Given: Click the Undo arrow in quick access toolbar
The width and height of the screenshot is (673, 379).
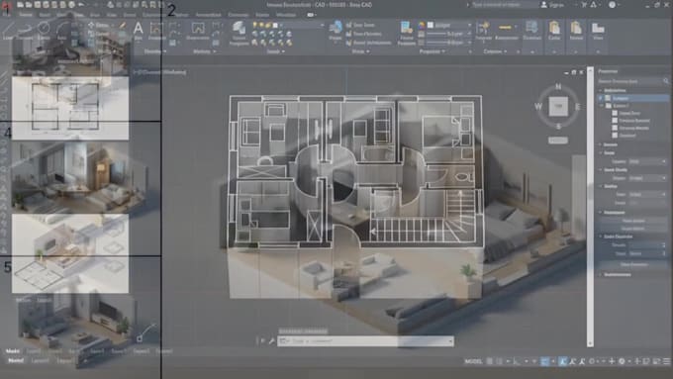Looking at the screenshot, I should tap(81, 5).
